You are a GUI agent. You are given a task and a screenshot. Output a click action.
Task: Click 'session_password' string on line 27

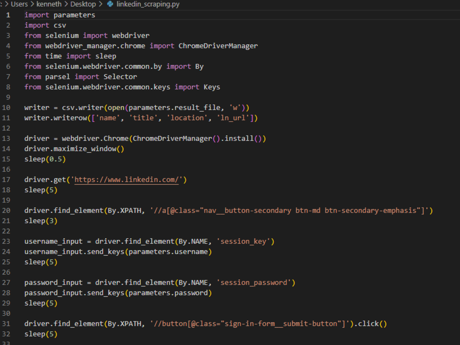(254, 282)
